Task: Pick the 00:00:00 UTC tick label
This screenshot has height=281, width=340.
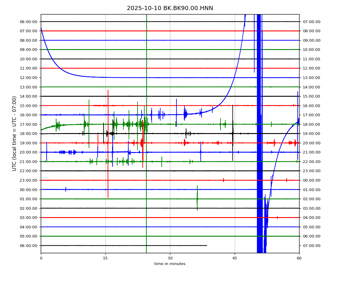Action: (29, 190)
